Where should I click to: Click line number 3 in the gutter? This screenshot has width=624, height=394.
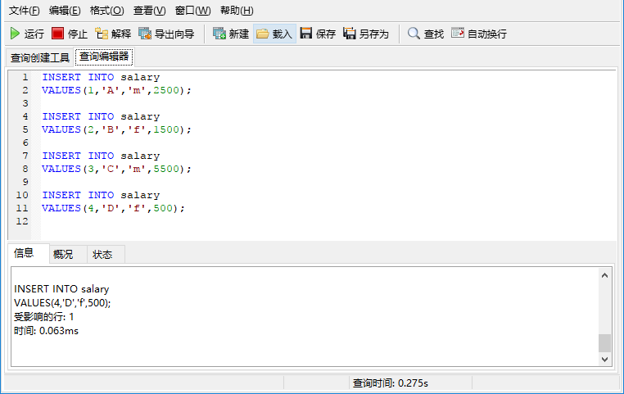[x=25, y=103]
